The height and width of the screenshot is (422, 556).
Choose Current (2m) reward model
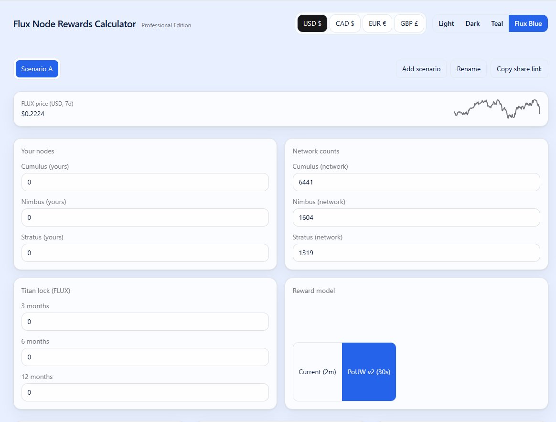317,372
